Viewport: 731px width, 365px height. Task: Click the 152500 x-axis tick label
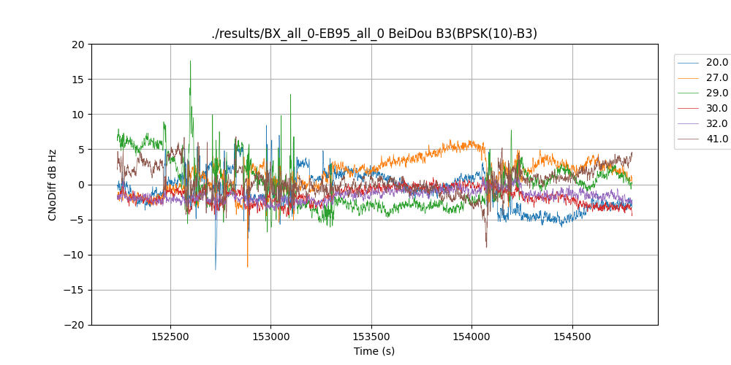point(170,338)
